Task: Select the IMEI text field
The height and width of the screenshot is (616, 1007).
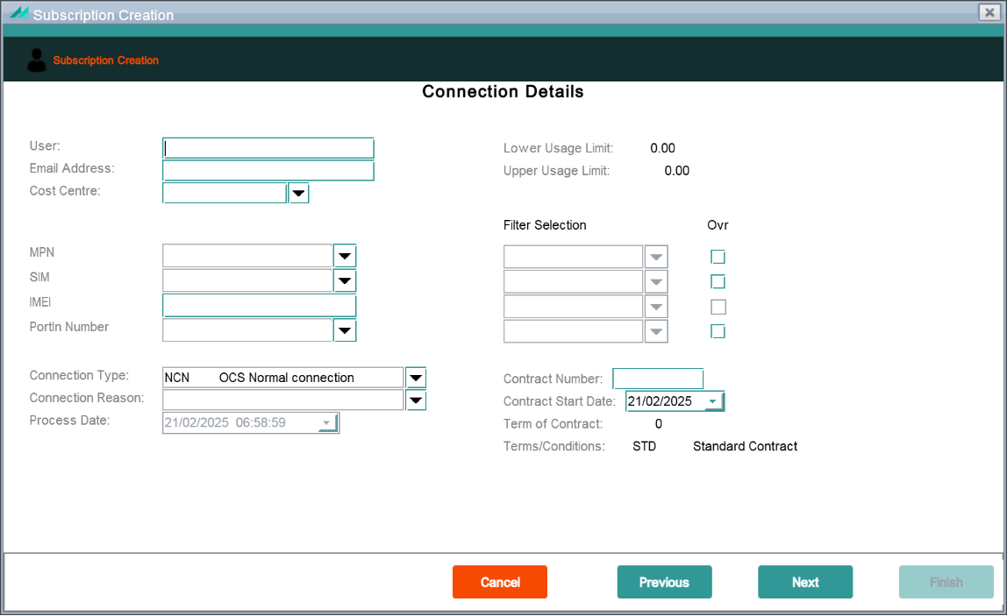Action: point(260,306)
